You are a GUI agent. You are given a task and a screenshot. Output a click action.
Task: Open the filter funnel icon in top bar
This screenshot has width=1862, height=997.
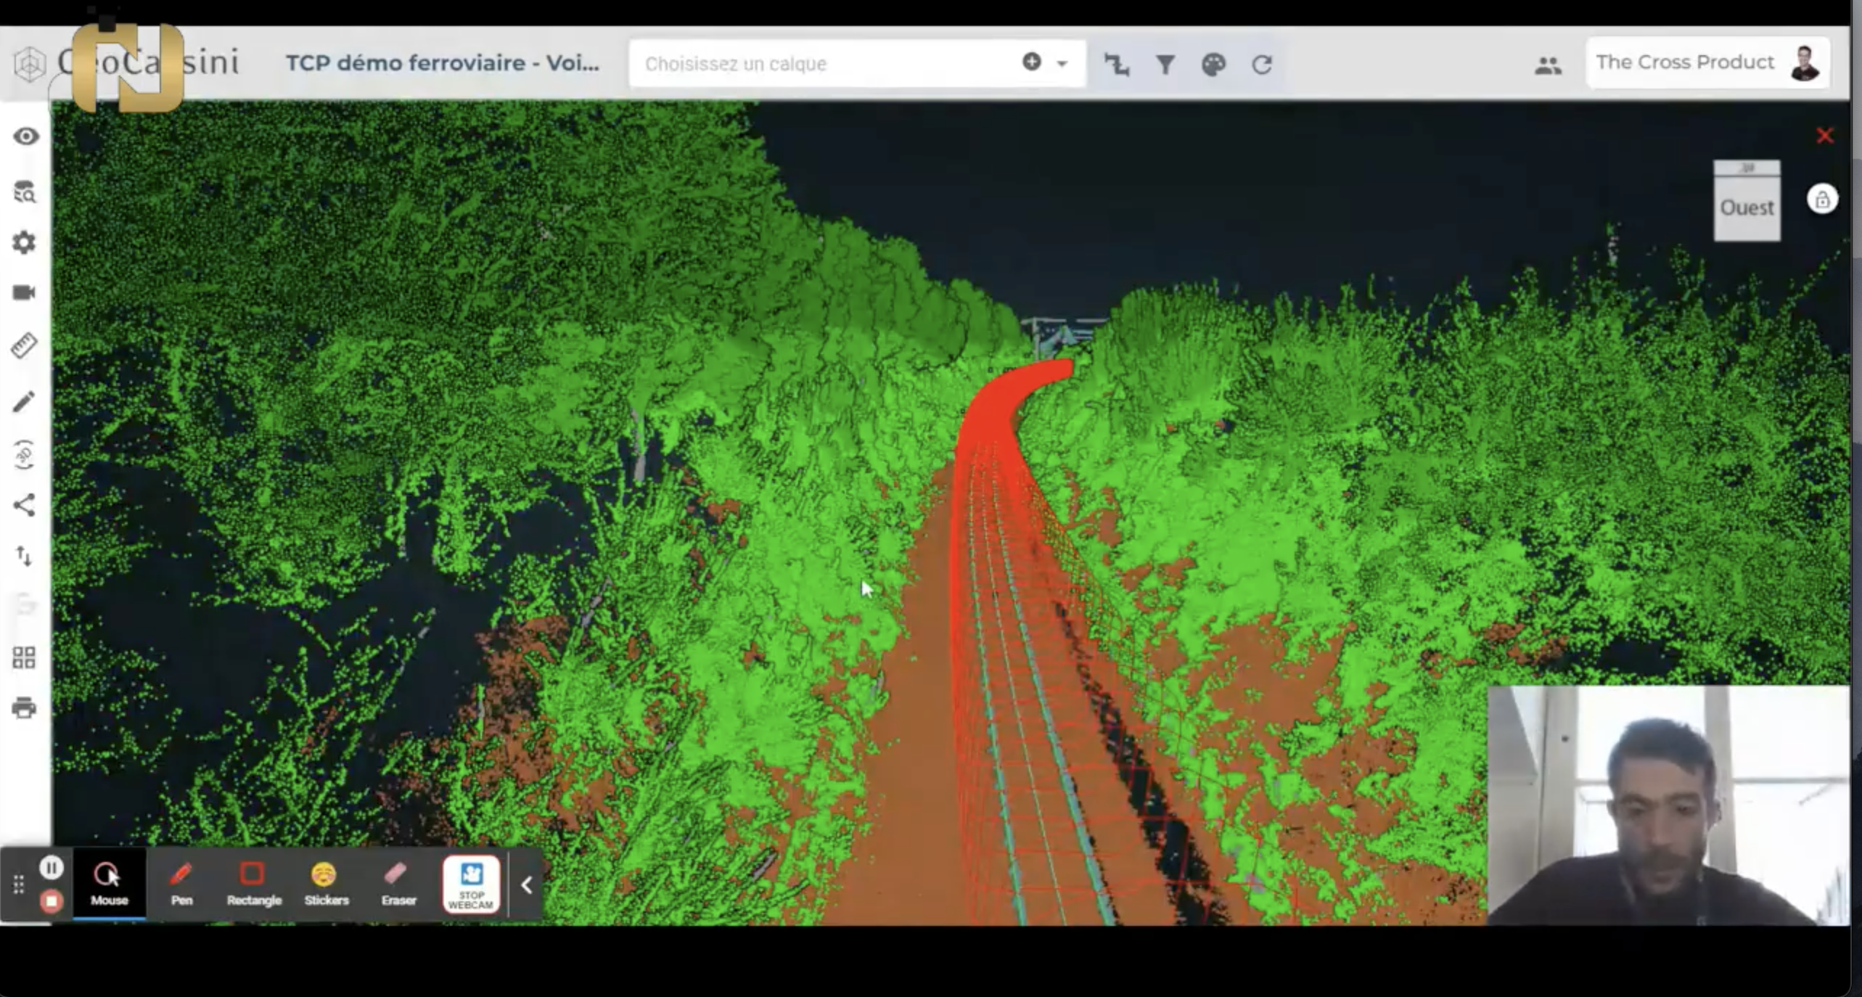[1165, 65]
